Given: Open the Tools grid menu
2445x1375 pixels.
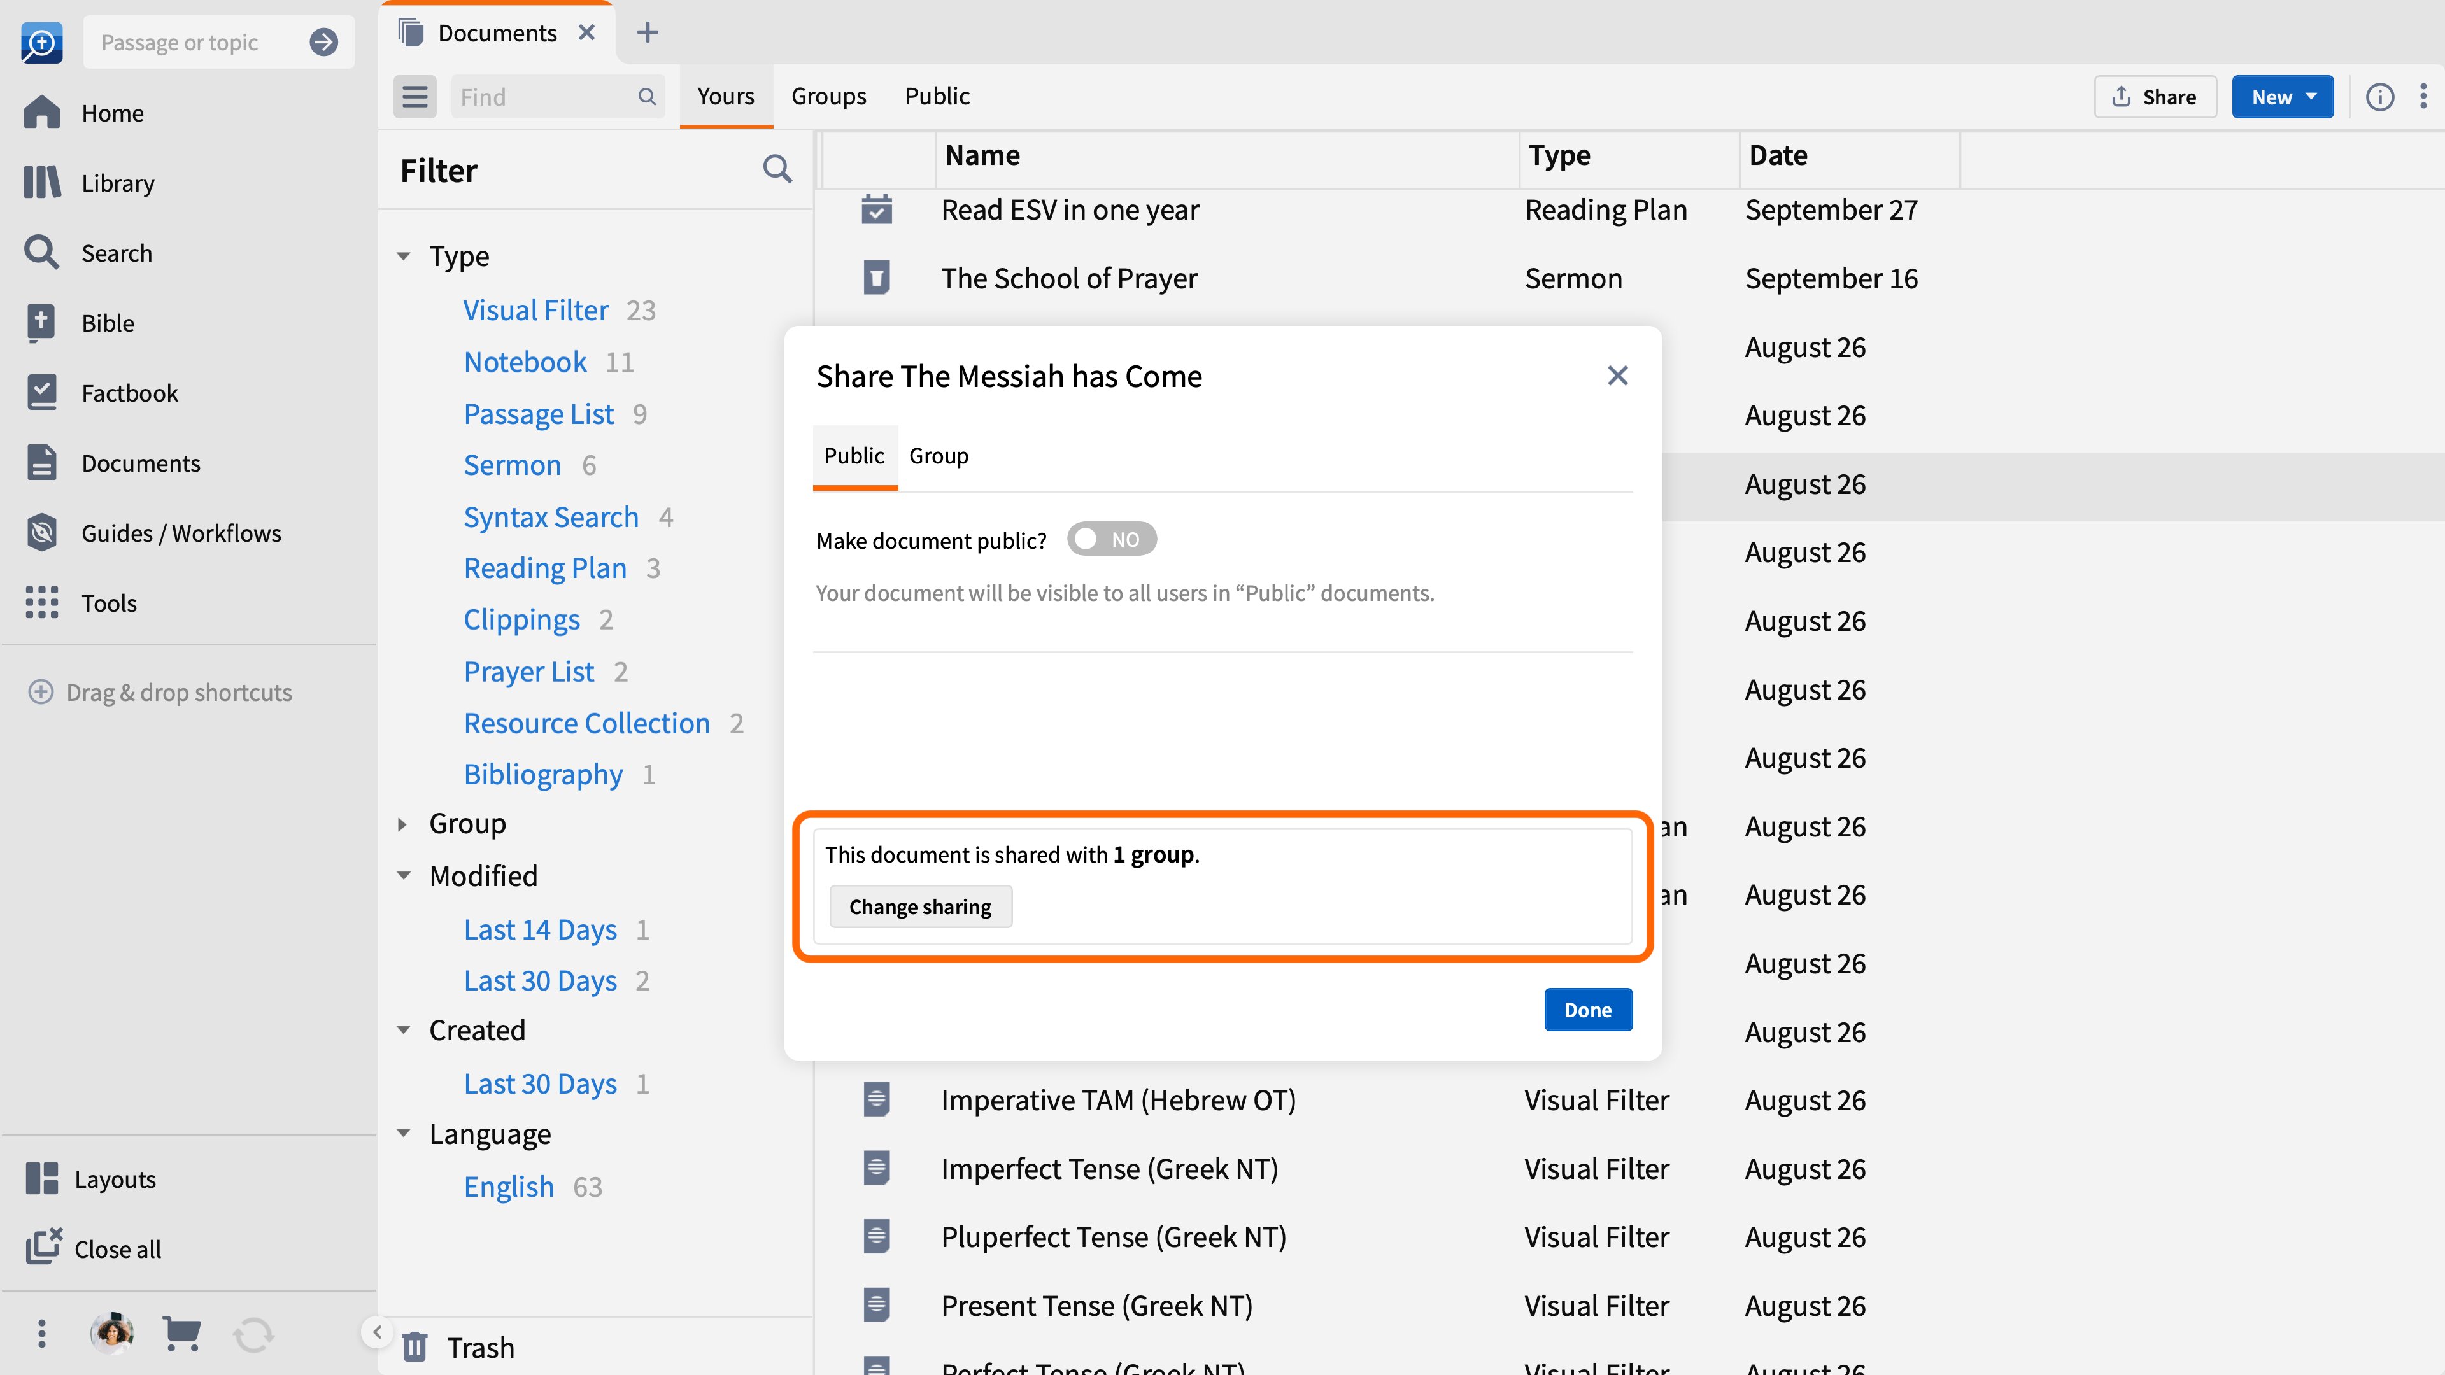Looking at the screenshot, I should coord(81,603).
